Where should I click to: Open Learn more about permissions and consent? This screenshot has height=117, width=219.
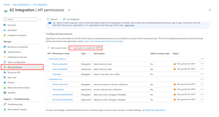(x=104, y=41)
